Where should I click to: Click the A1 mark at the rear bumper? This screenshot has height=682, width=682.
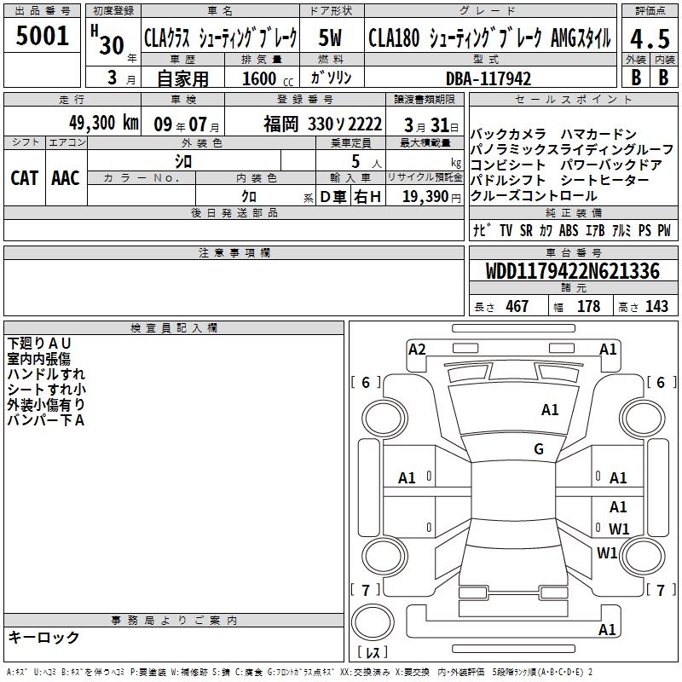click(x=607, y=630)
